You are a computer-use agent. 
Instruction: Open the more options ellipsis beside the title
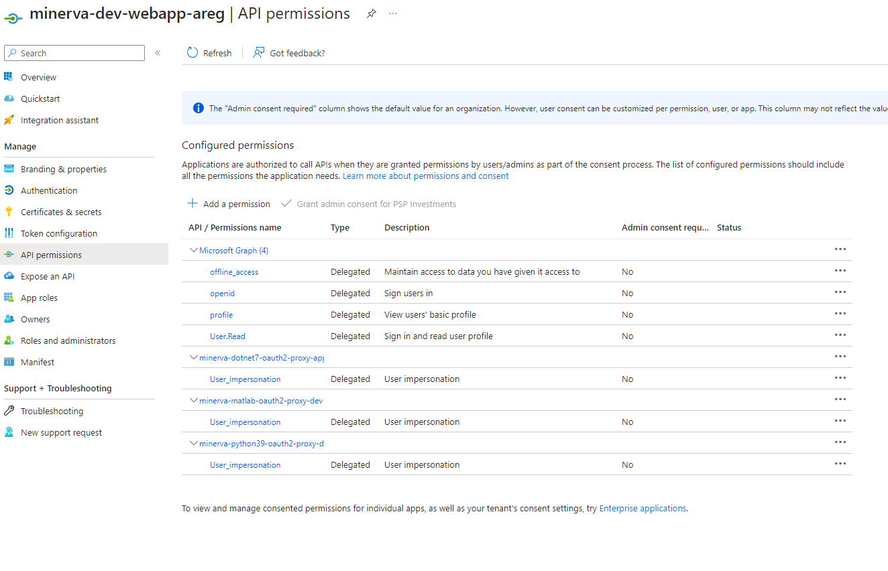tap(393, 13)
